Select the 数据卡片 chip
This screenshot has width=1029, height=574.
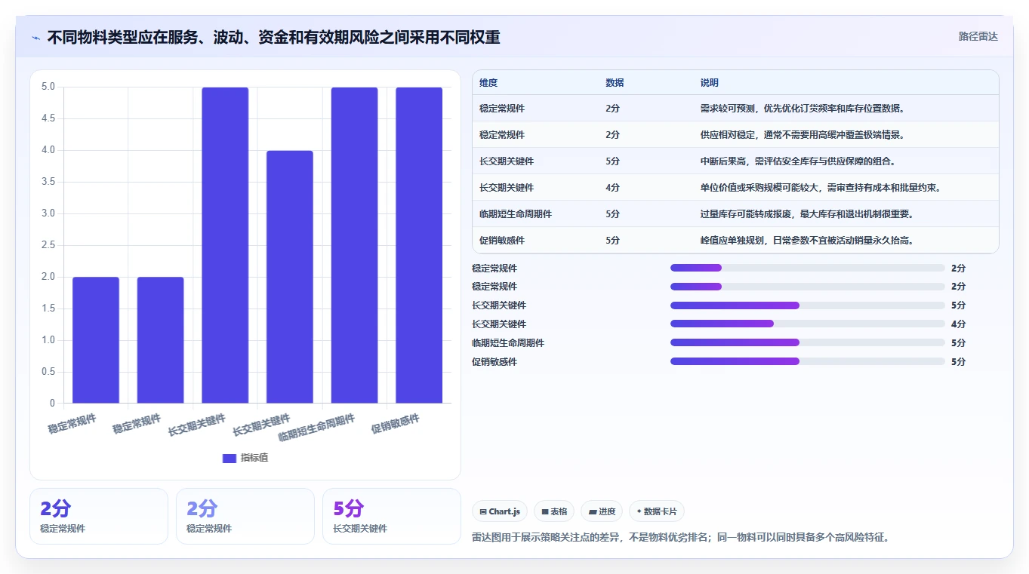pos(657,511)
